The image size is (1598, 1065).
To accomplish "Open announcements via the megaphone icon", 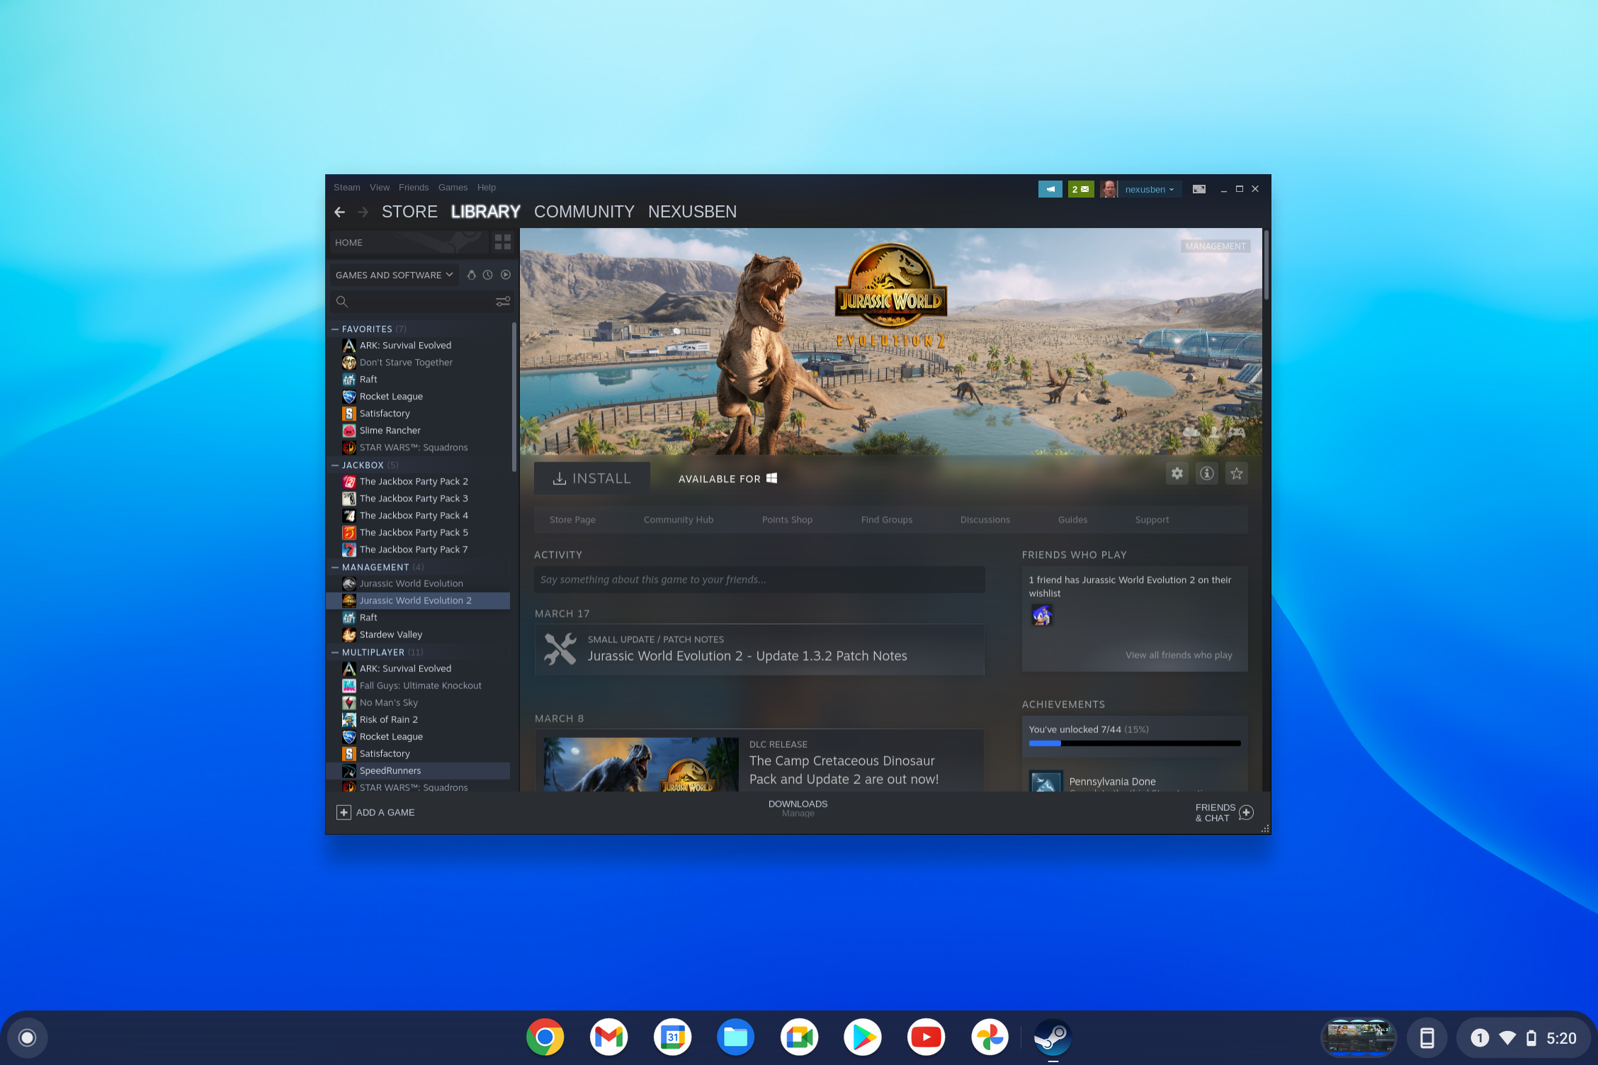I will 1050,189.
